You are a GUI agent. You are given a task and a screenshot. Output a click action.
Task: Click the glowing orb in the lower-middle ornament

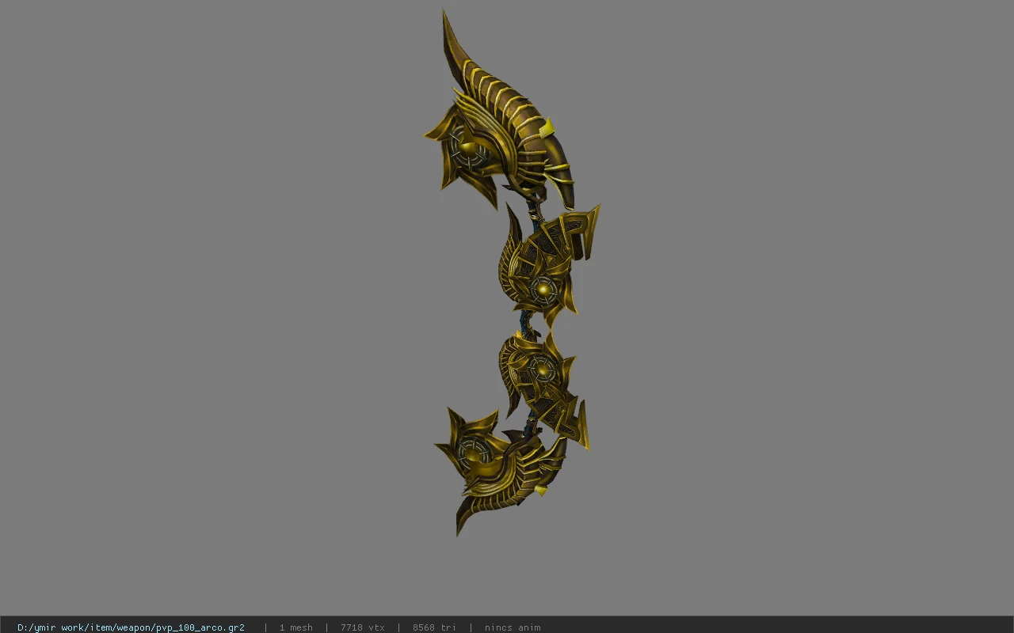click(542, 368)
